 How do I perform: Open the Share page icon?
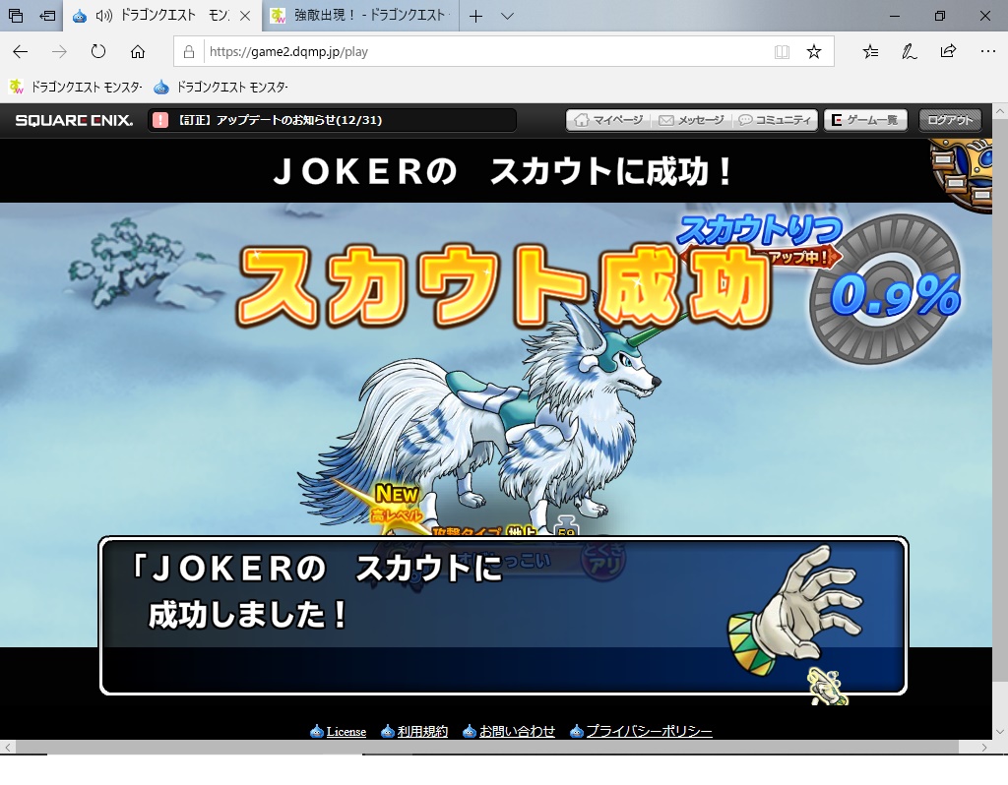948,51
